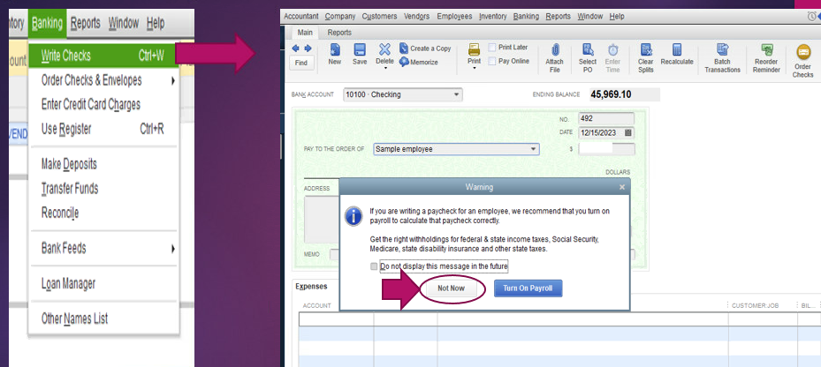Click the first Account cell in Expenses table

coord(336,318)
